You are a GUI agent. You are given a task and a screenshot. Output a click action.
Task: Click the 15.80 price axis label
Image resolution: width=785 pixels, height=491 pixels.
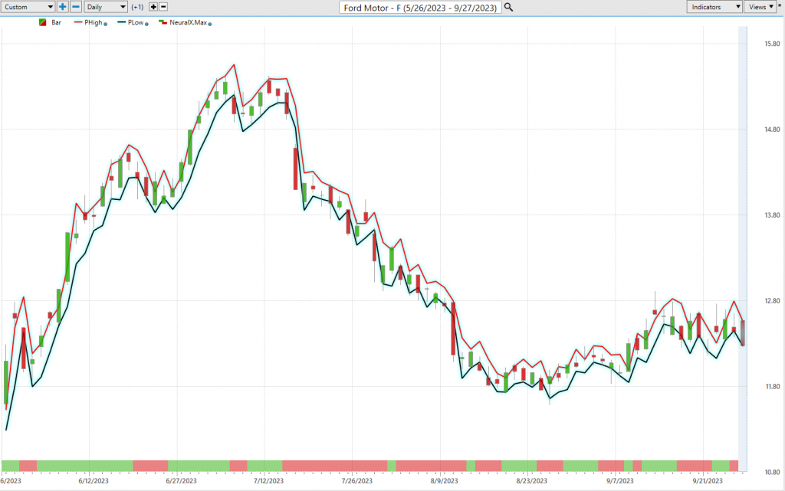(772, 44)
